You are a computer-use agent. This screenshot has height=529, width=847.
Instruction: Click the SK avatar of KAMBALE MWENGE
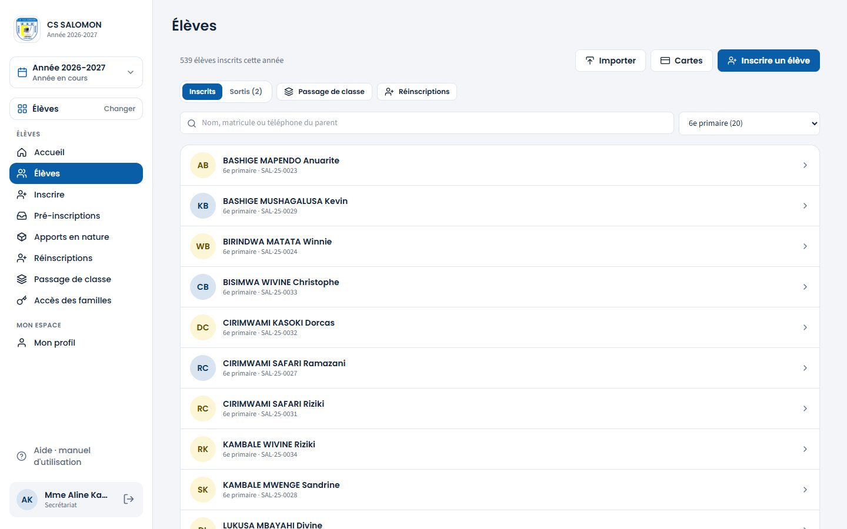203,490
